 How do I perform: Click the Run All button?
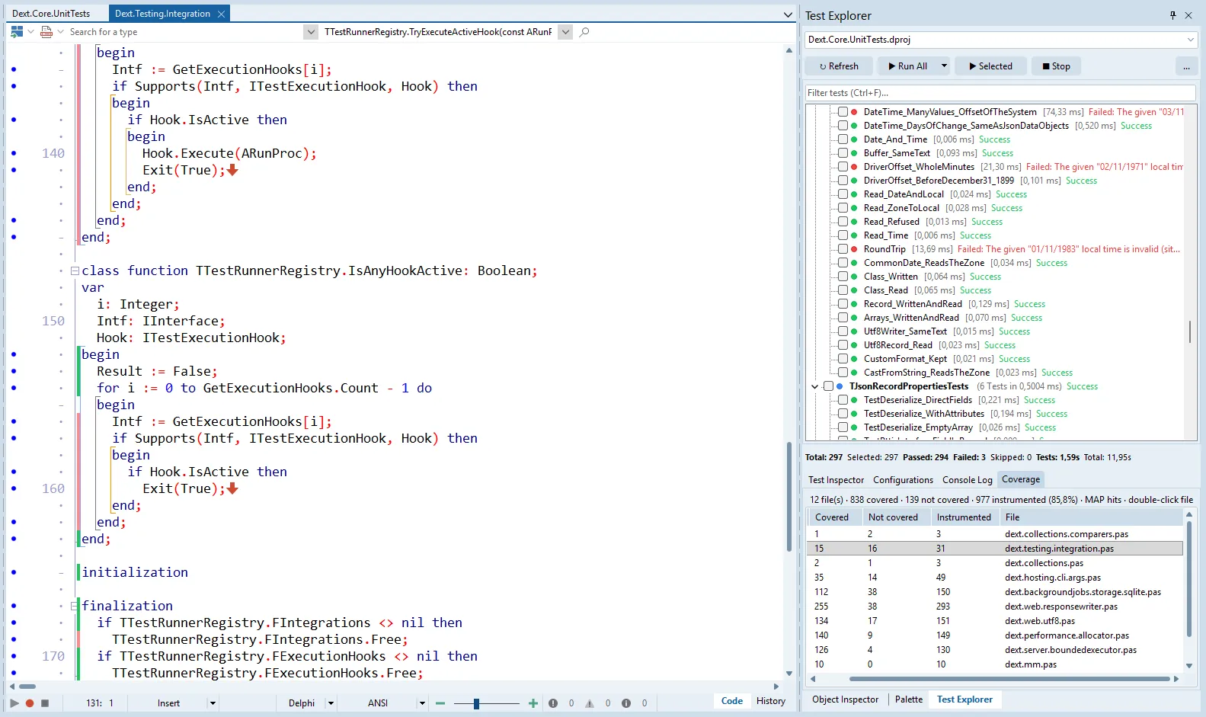[907, 66]
